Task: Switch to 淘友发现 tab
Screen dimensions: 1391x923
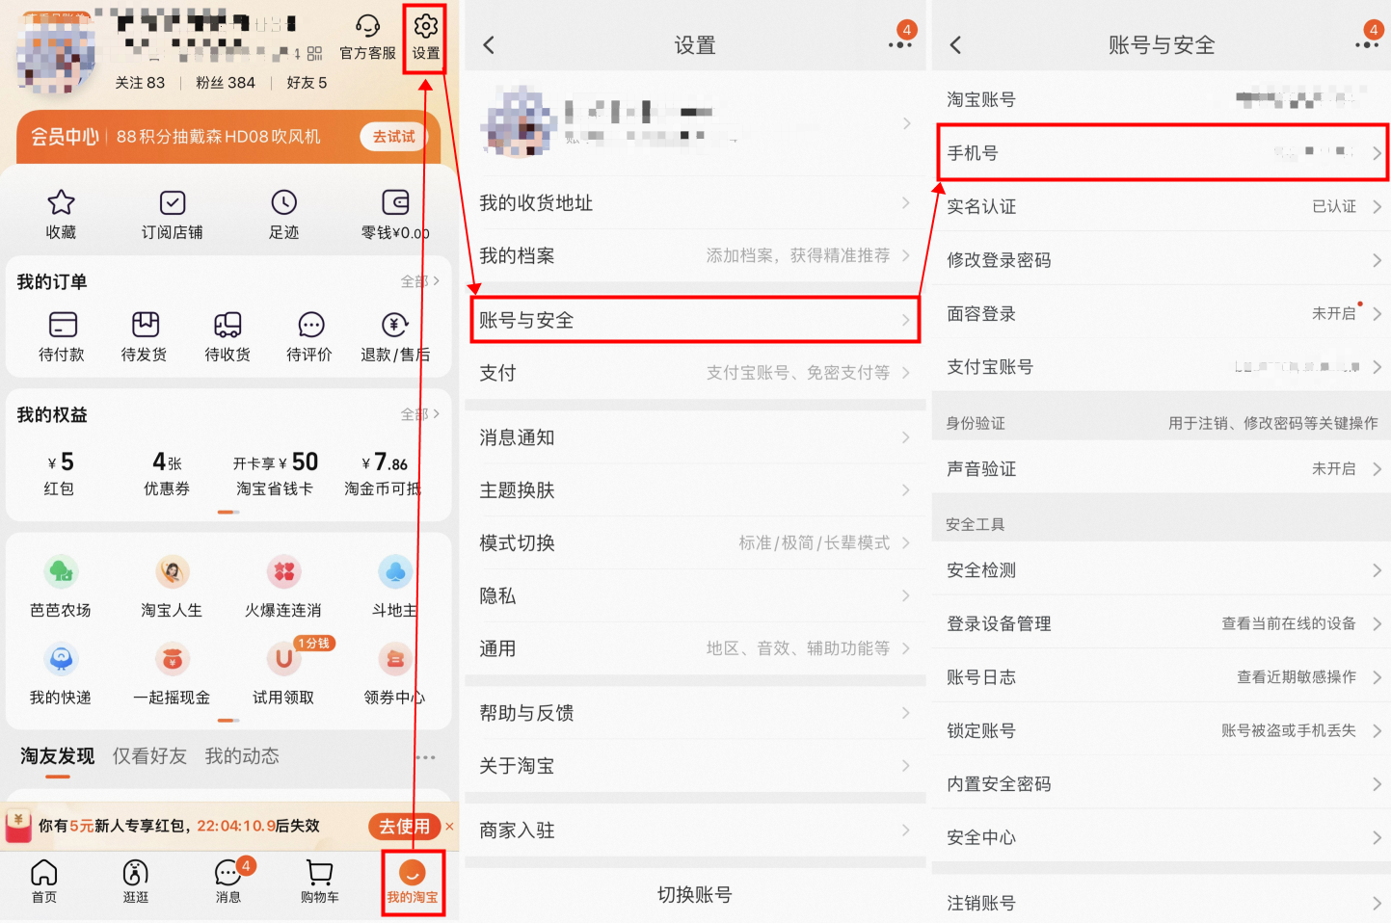Action: pyautogui.click(x=58, y=756)
